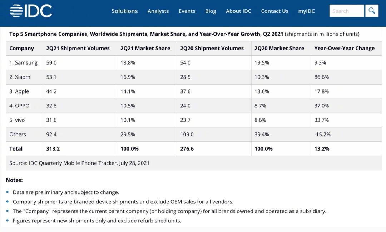Screen dimensions: 386x232
Task: Focus the Search input field
Action: (347, 11)
